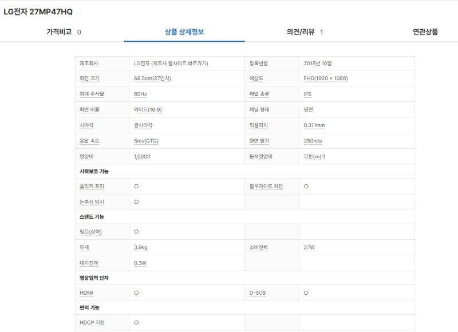Click the 60Hz value link
Viewport: 458px width, 332px height.
140,94
